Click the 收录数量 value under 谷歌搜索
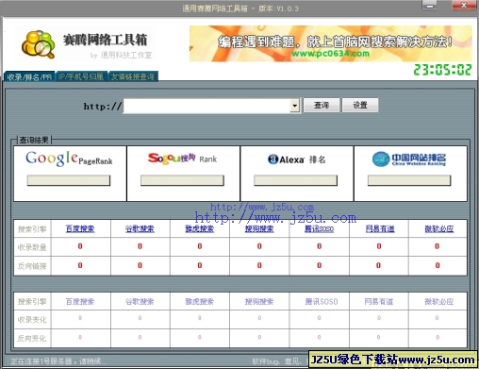479x369 pixels. point(140,246)
